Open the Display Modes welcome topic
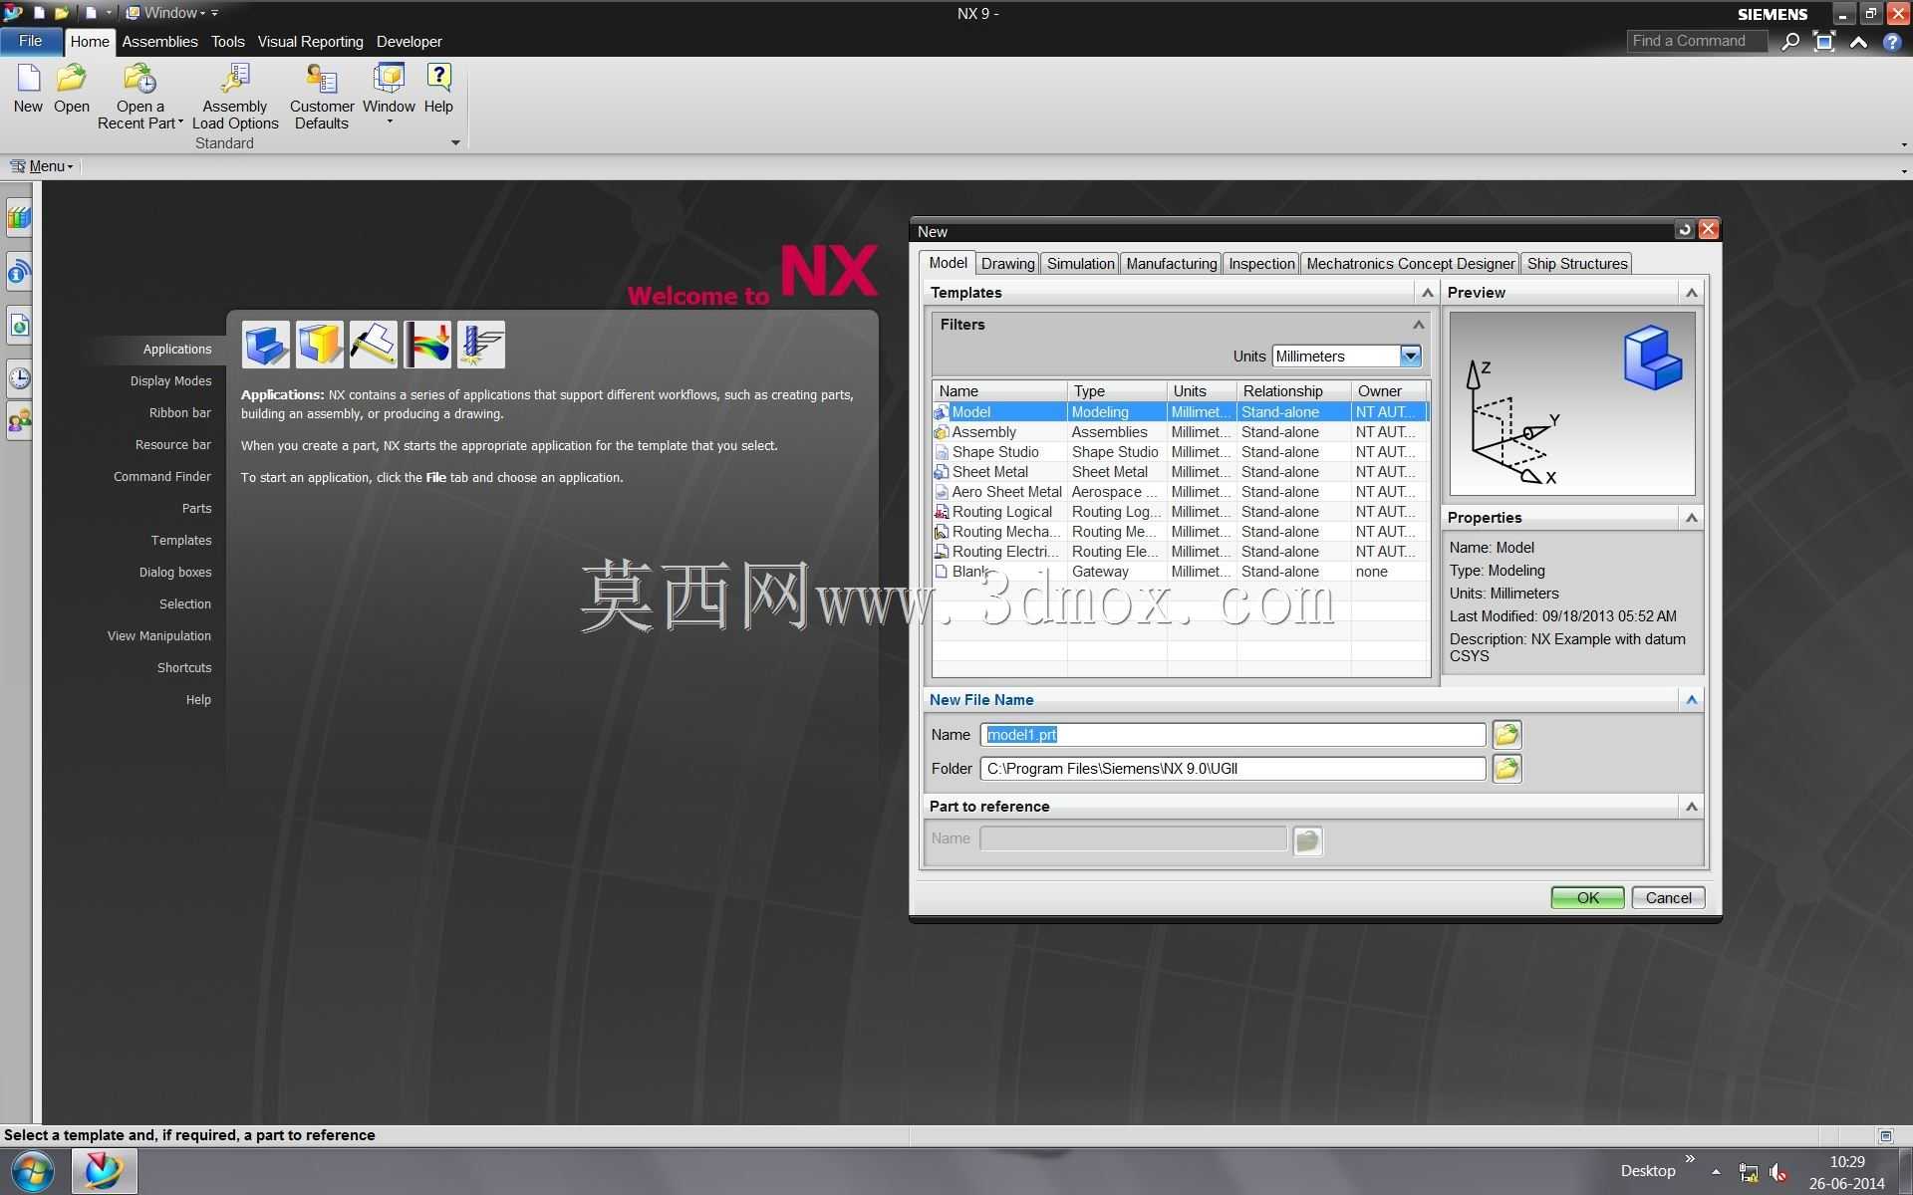This screenshot has width=1913, height=1195. pos(170,381)
